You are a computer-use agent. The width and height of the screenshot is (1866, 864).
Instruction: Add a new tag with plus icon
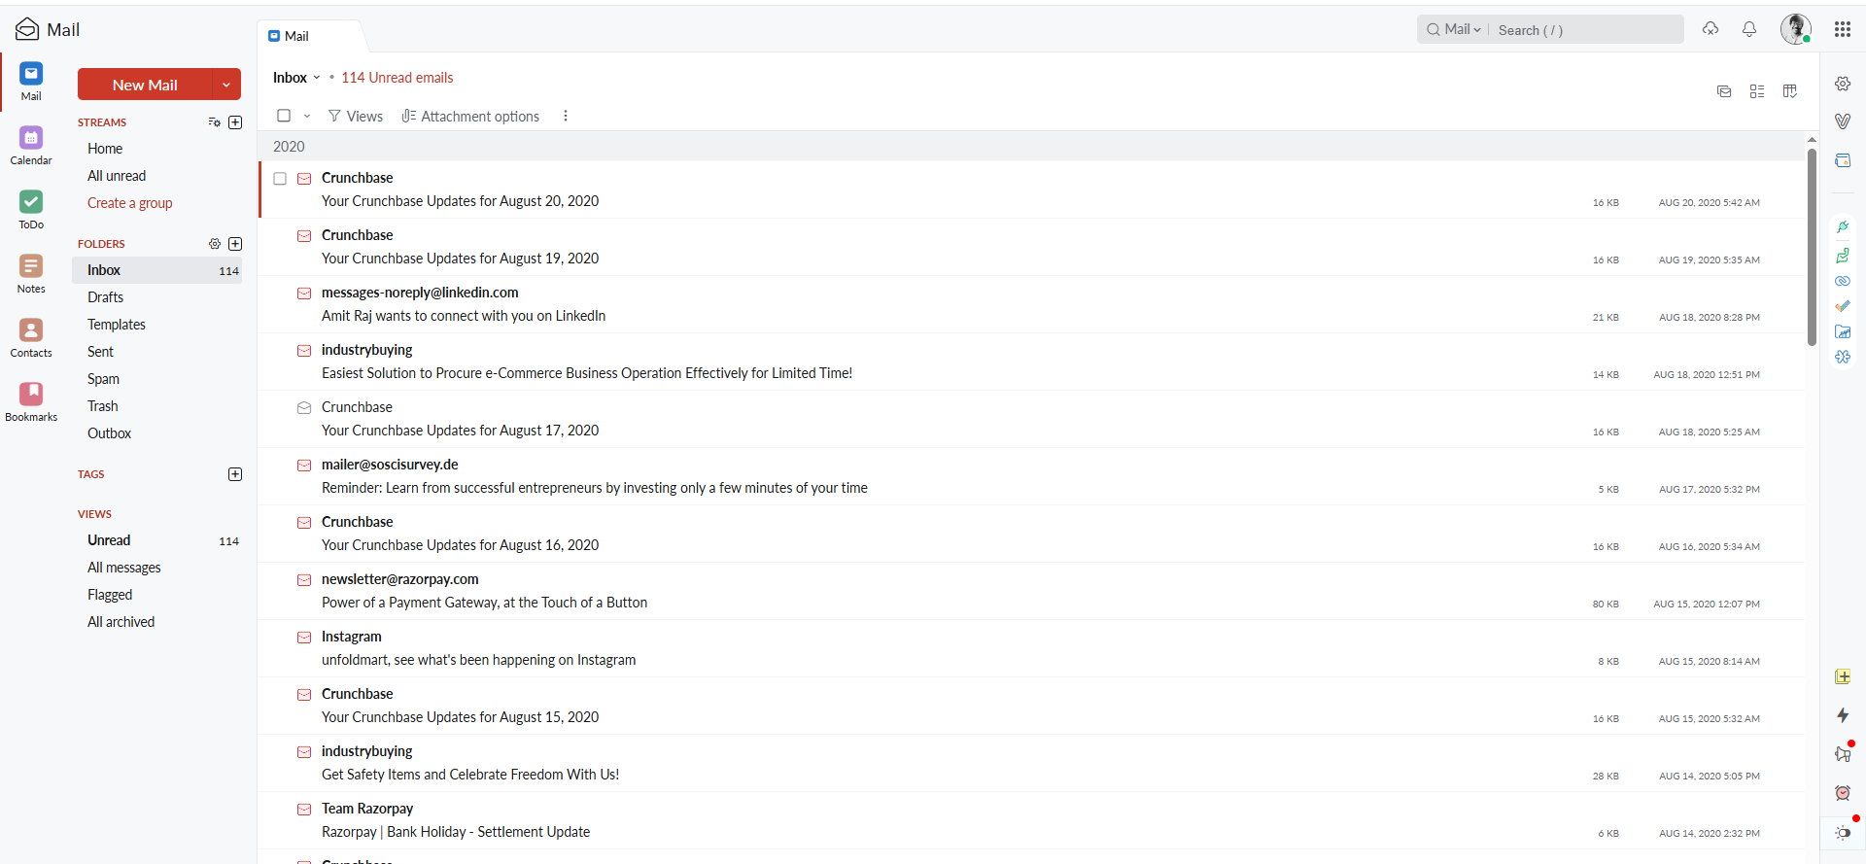tap(235, 474)
